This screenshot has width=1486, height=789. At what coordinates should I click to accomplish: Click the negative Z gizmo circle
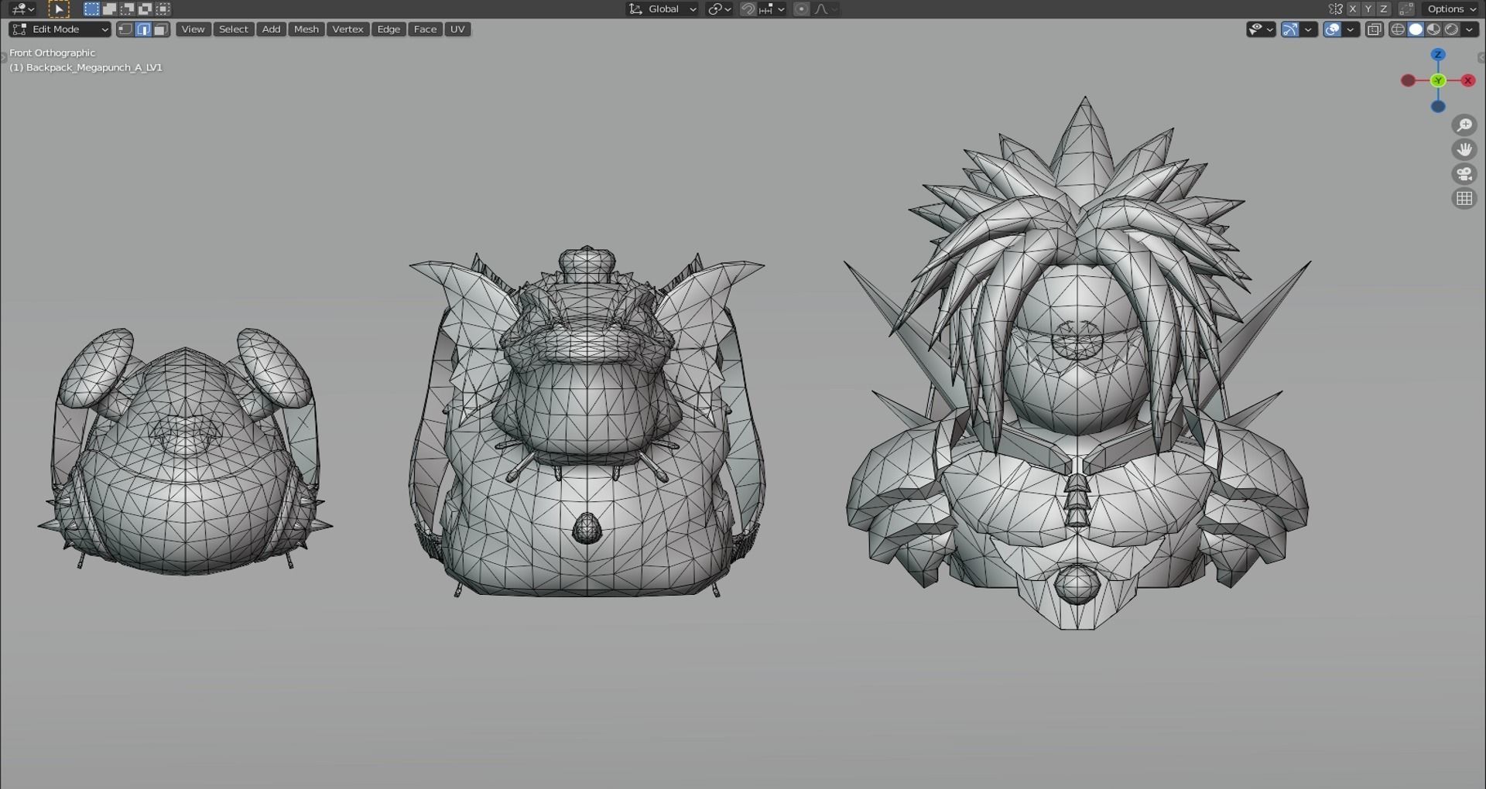[x=1438, y=107]
